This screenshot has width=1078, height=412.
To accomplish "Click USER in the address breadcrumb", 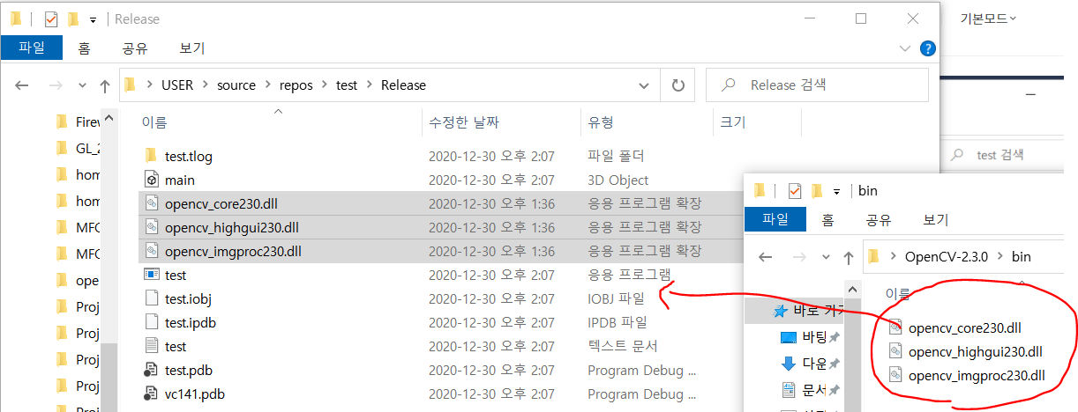I will (176, 85).
